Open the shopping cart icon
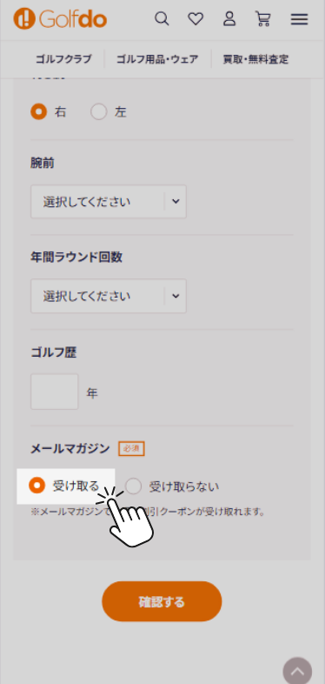Viewport: 325px width, 684px height. (262, 19)
